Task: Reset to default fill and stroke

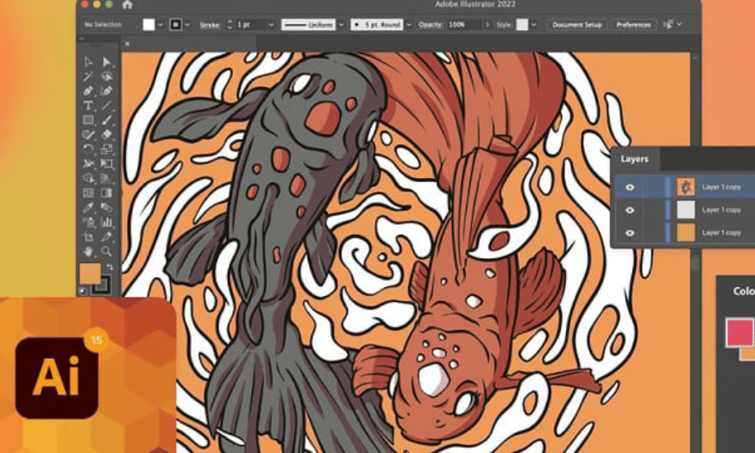Action: point(84,292)
